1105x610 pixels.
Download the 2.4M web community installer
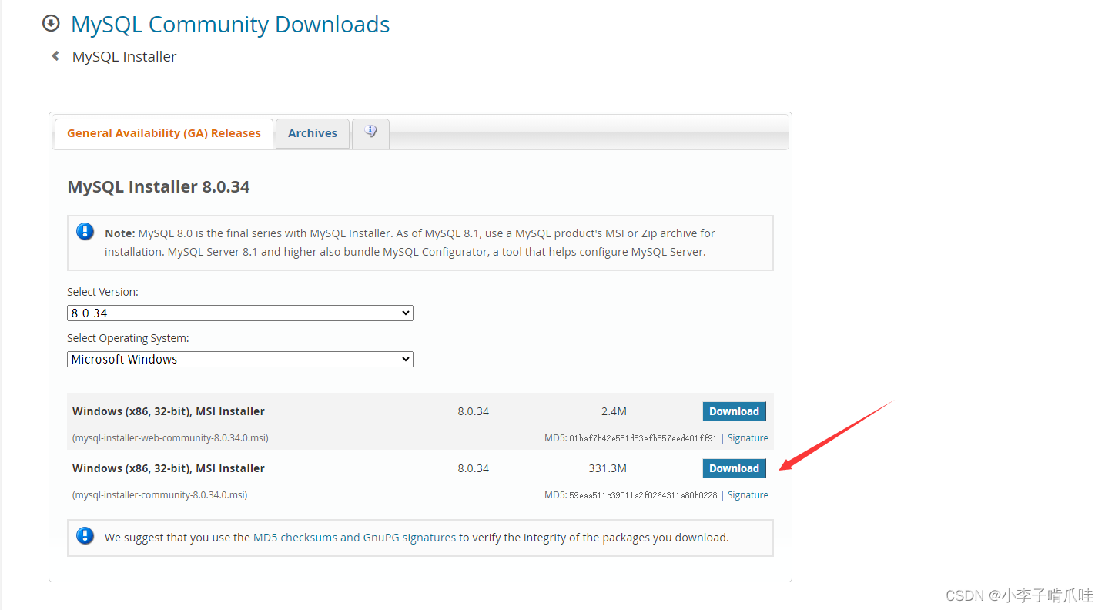[734, 411]
